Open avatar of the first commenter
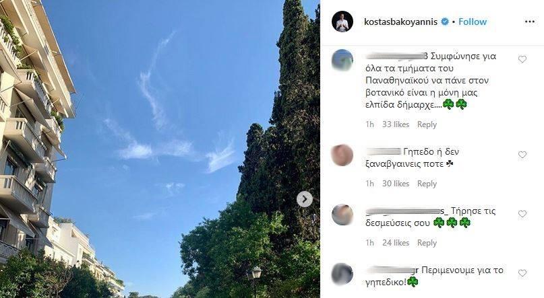 point(342,61)
